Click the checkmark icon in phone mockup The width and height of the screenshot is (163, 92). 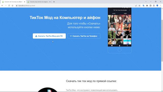click(x=112, y=45)
